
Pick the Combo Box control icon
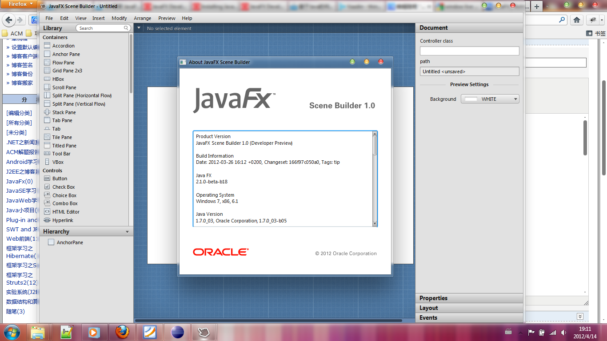(47, 203)
